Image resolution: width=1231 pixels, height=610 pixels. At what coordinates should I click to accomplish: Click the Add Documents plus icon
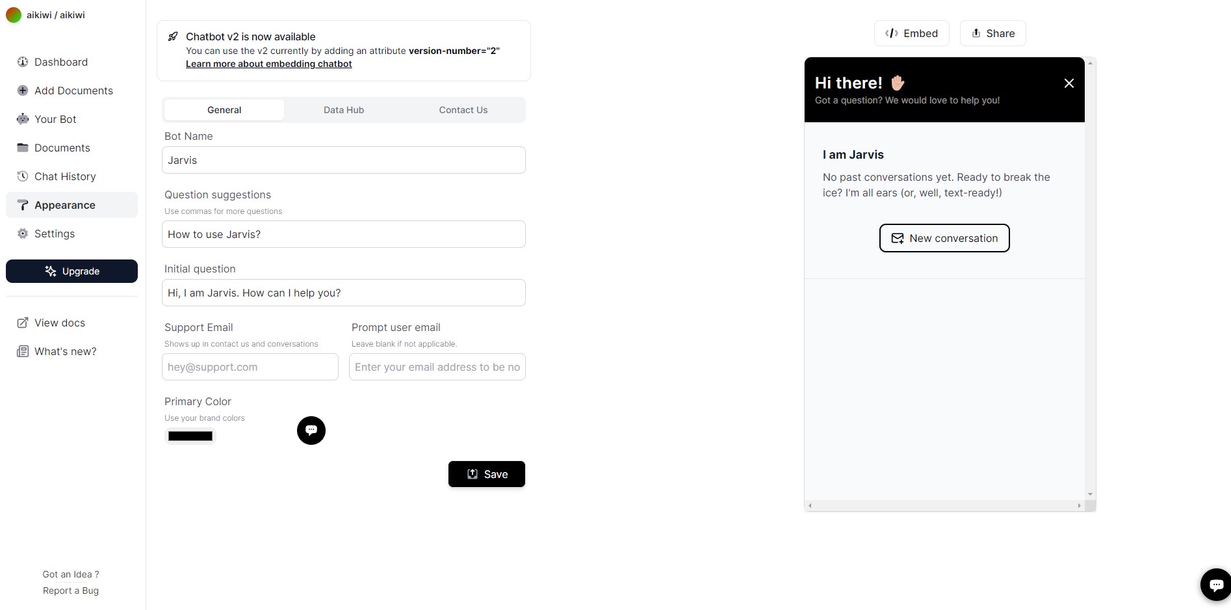23,90
